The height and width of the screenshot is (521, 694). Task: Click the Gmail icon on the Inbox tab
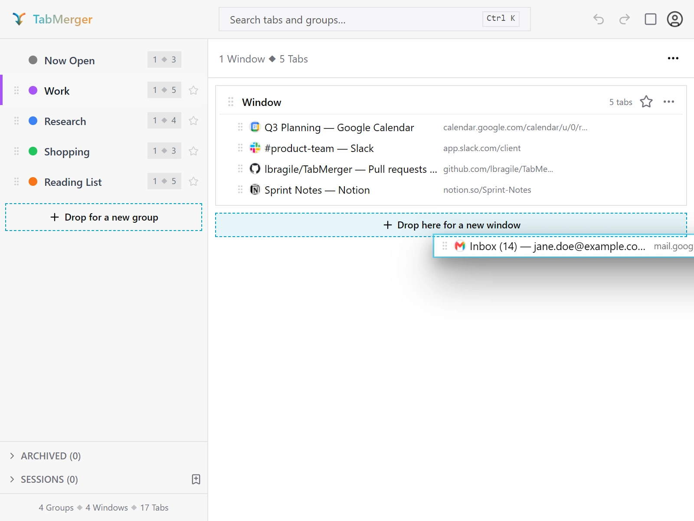pyautogui.click(x=460, y=246)
